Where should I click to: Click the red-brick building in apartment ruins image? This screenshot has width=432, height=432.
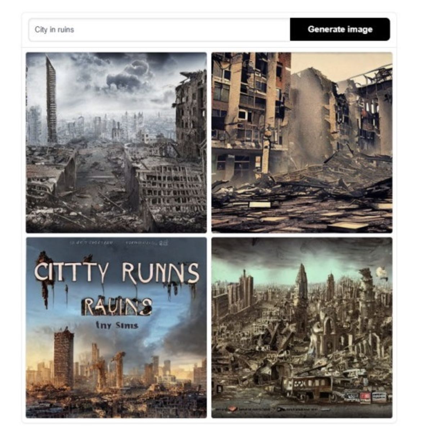point(284,72)
